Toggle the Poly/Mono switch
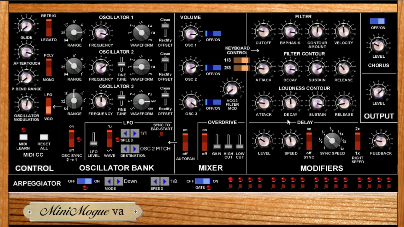This screenshot has width=404, height=227. coord(49,67)
